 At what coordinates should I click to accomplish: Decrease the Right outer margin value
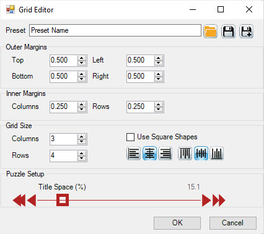(159, 79)
